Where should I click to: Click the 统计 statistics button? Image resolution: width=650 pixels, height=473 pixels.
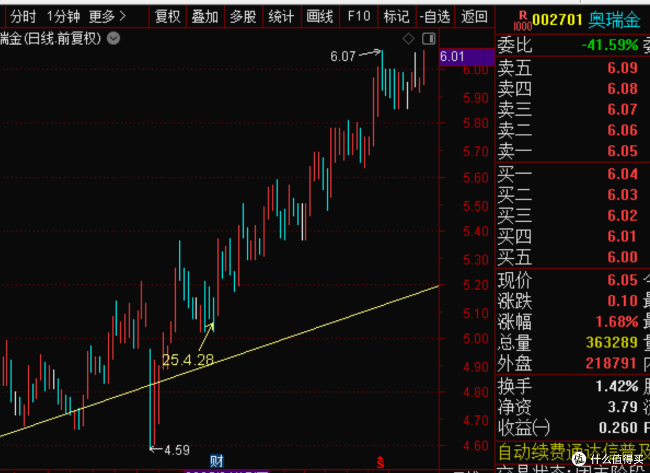point(282,17)
